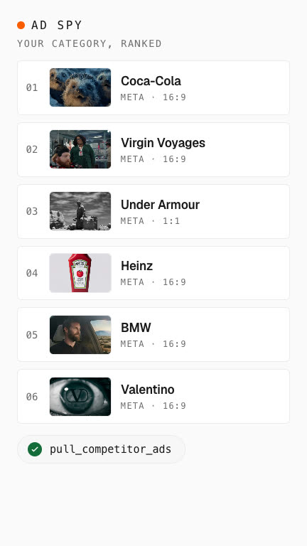View the Under Armour grayscale ad thumbnail
The image size is (307, 546).
(x=80, y=211)
